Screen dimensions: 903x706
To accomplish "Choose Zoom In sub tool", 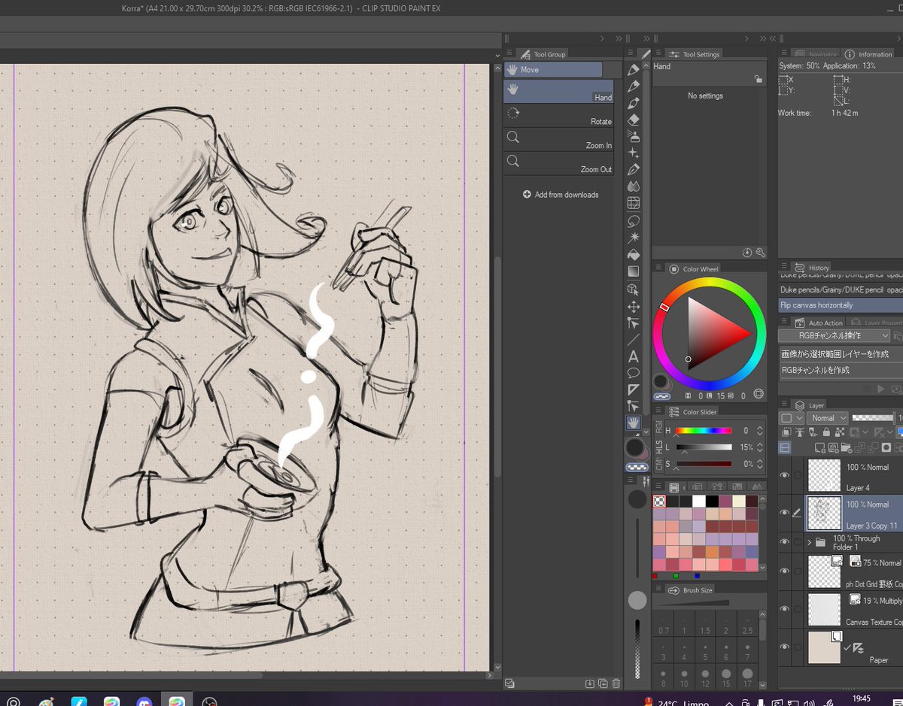I will click(558, 139).
